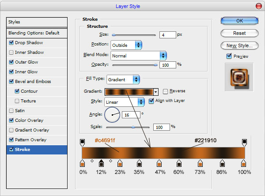Click the Scale value field
The image size is (265, 196).
[x=161, y=127]
